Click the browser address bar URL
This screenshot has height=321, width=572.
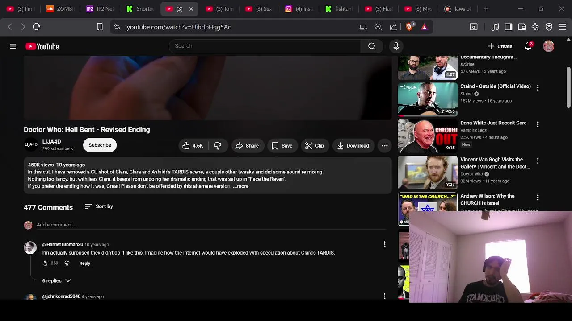[179, 27]
